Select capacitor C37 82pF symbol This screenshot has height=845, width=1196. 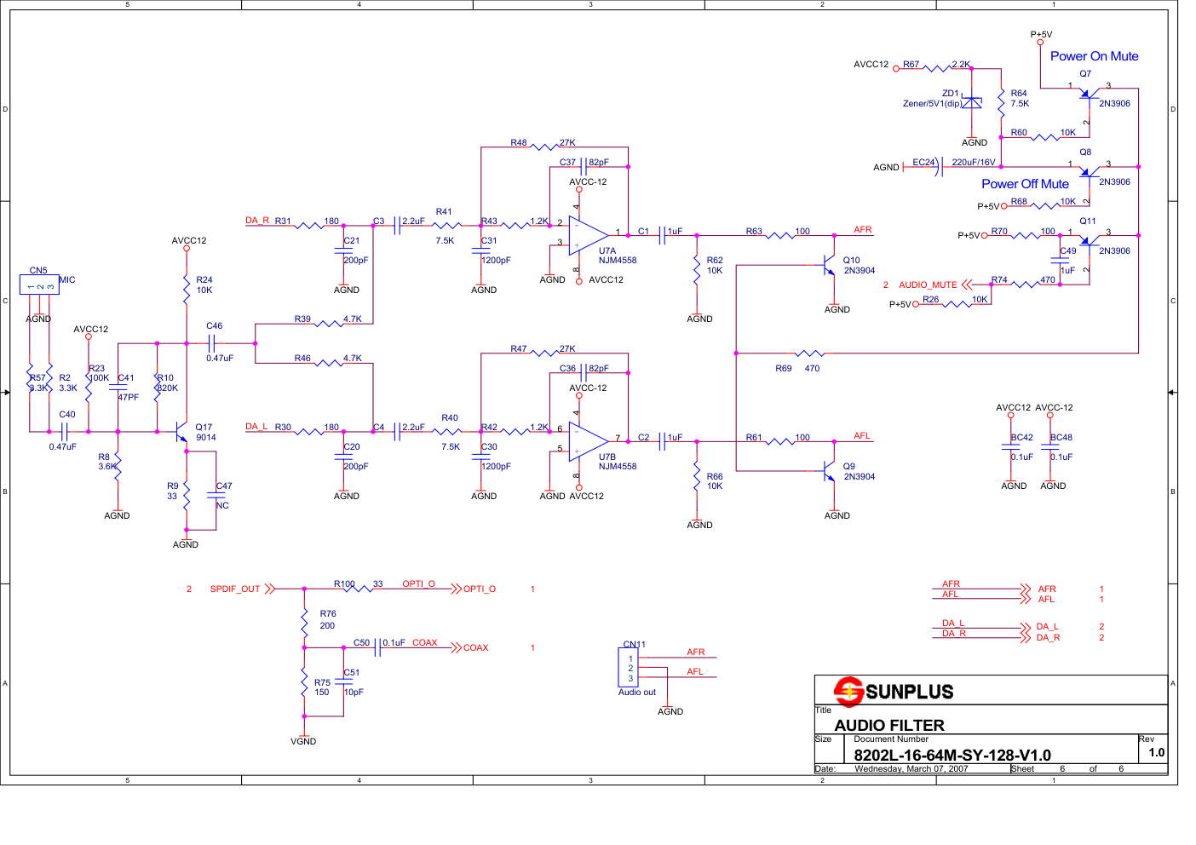(x=583, y=167)
